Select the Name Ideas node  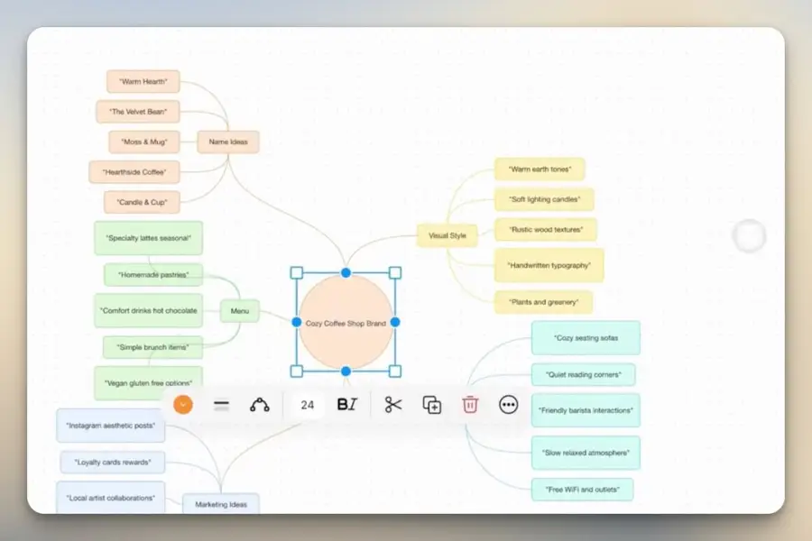click(228, 142)
